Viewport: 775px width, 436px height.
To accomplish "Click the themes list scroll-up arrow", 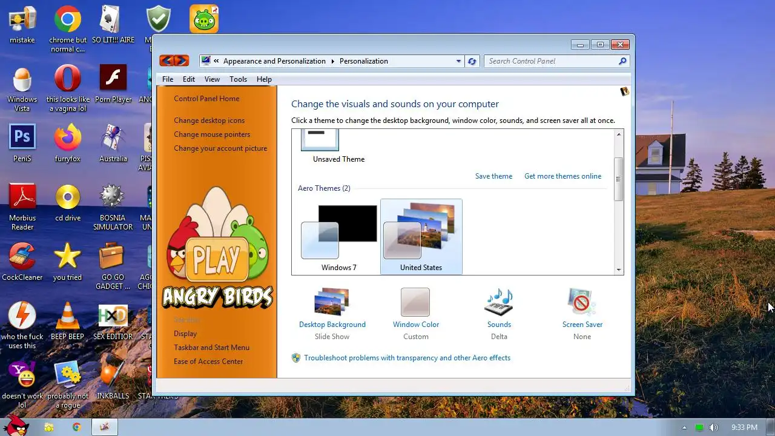I will (x=619, y=134).
